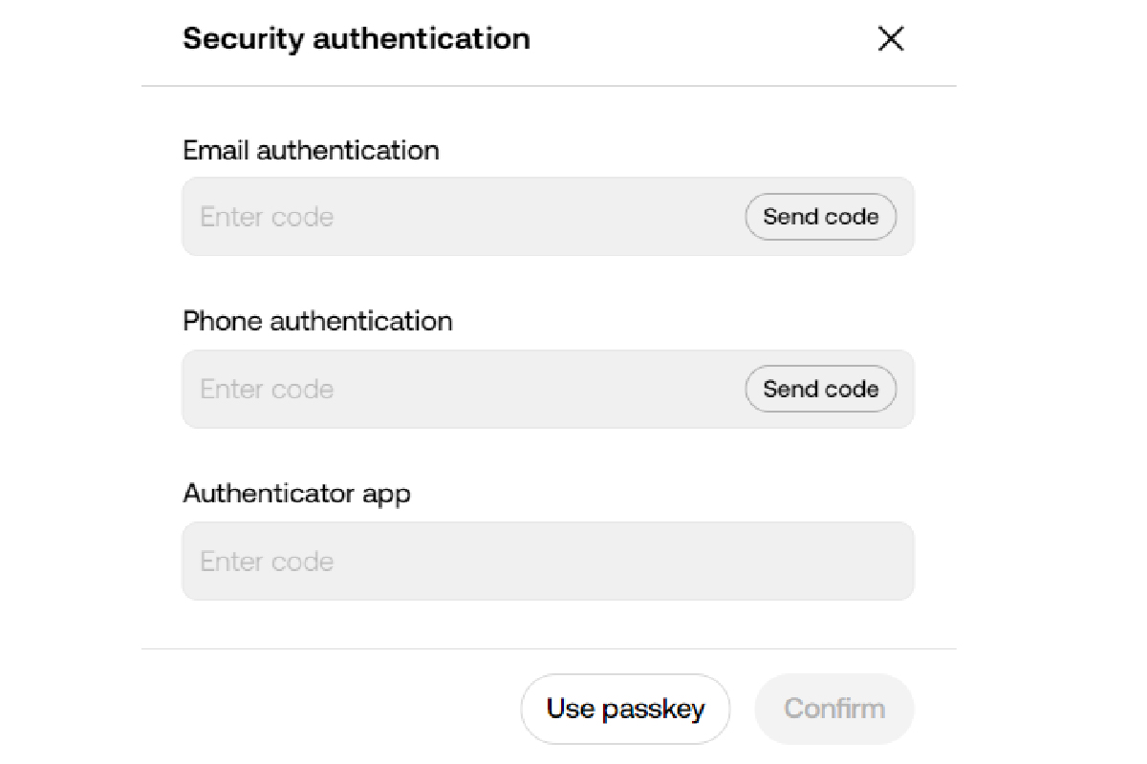Click the Security authentication heading
This screenshot has height=764, width=1147.
pos(356,39)
